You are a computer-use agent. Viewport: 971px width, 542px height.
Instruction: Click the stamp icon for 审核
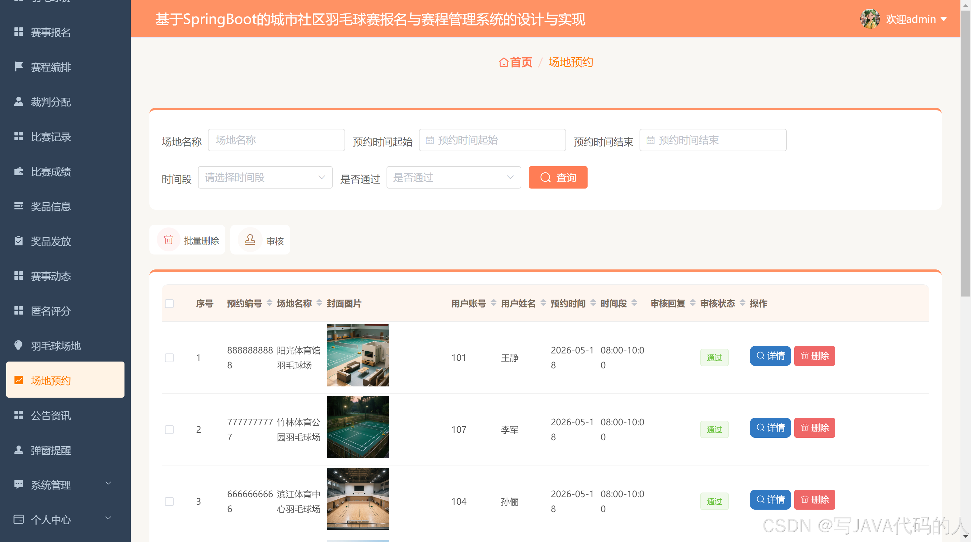250,240
